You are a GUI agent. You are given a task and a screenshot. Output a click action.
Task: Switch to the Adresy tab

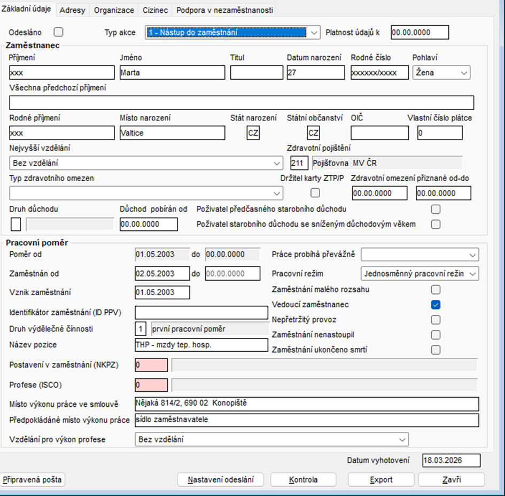(73, 10)
